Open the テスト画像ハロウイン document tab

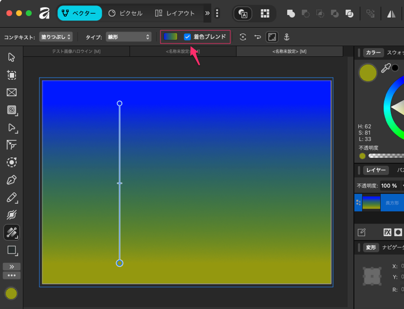click(x=76, y=52)
